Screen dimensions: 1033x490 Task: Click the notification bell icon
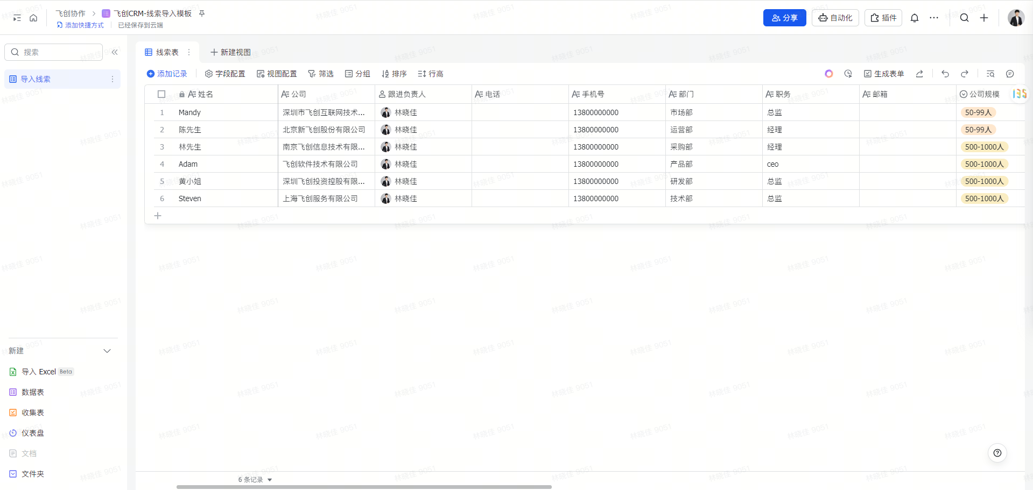914,18
